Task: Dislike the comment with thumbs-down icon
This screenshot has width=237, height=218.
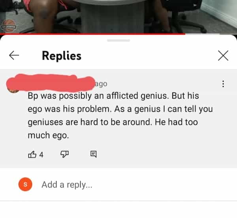Action: (x=64, y=154)
